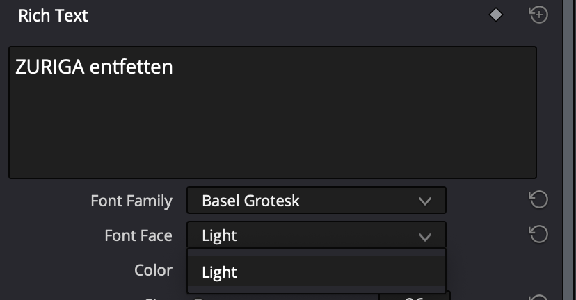Click the Rich Text reset-with-plus icon
Image resolution: width=576 pixels, height=300 pixels.
click(538, 15)
